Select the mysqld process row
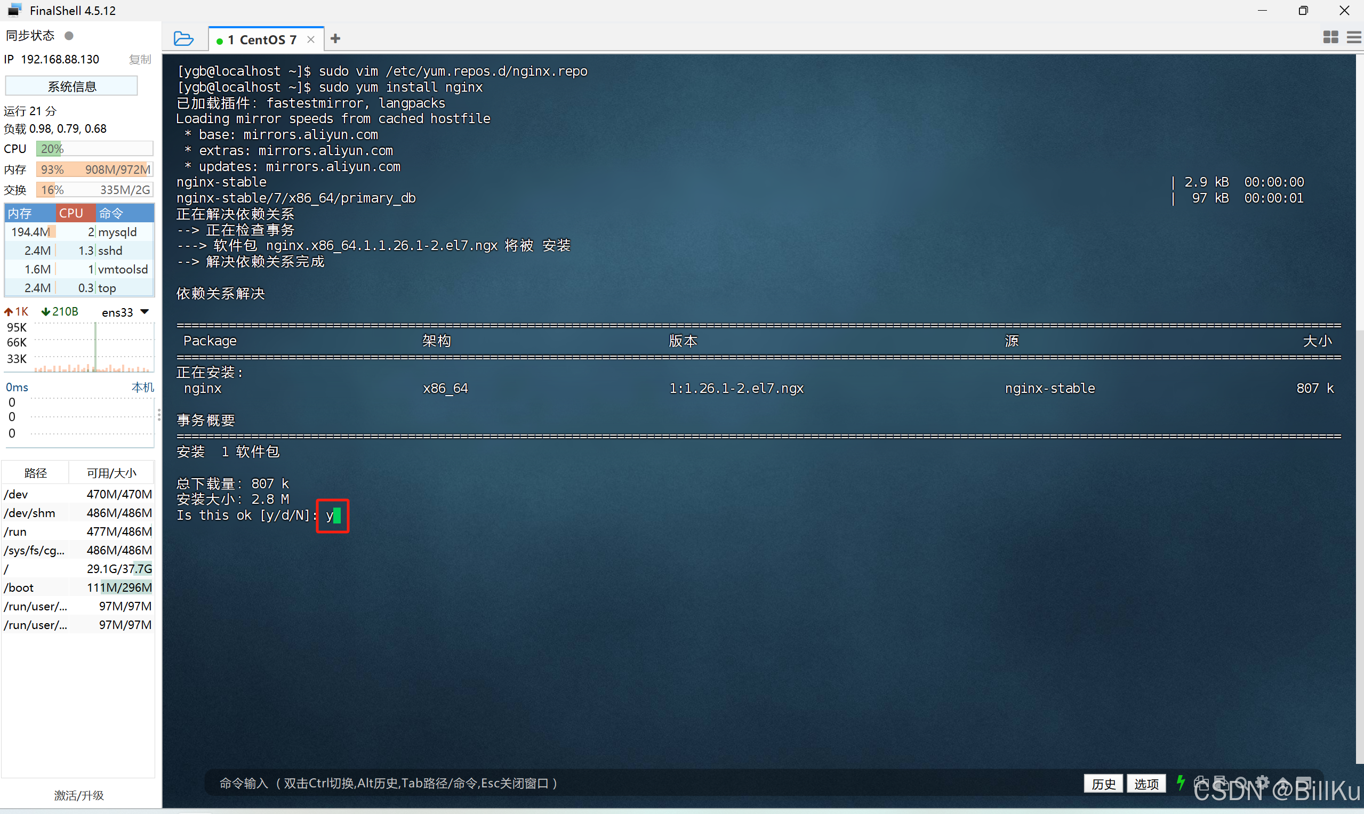The width and height of the screenshot is (1364, 814). 79,232
